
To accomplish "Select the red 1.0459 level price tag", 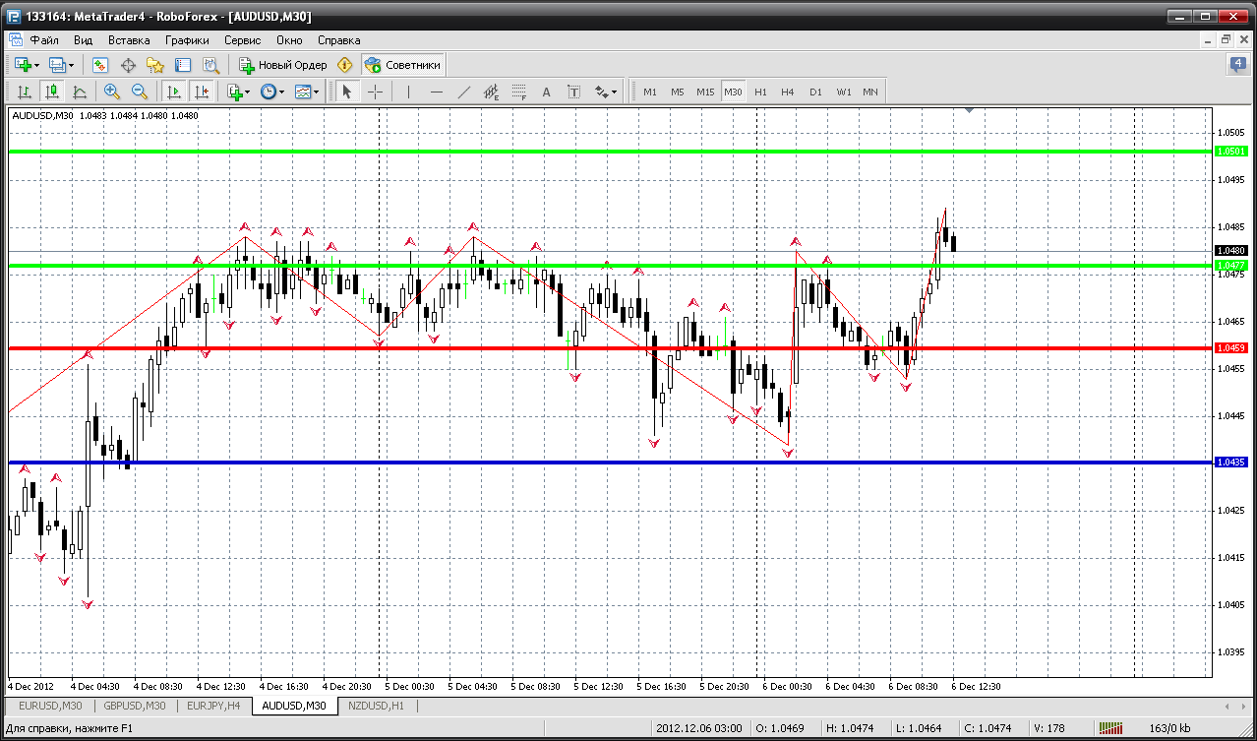I will pyautogui.click(x=1231, y=347).
